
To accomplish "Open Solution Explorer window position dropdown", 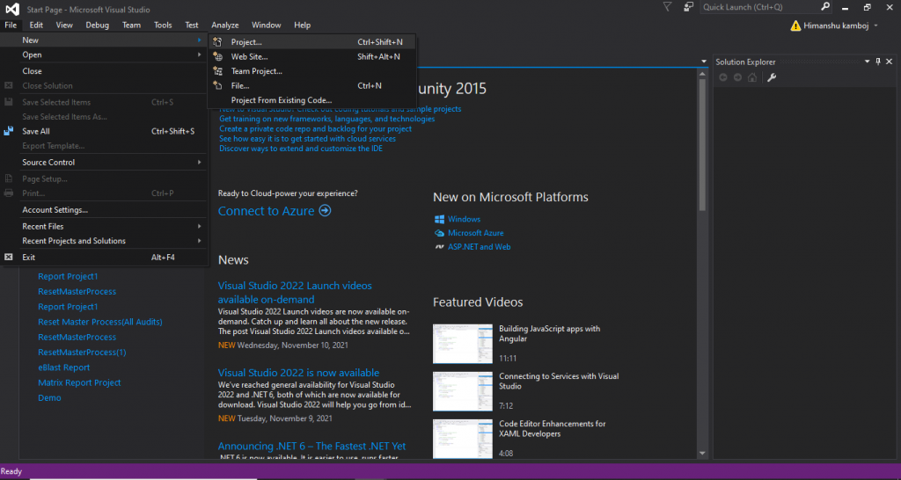I will click(x=866, y=62).
